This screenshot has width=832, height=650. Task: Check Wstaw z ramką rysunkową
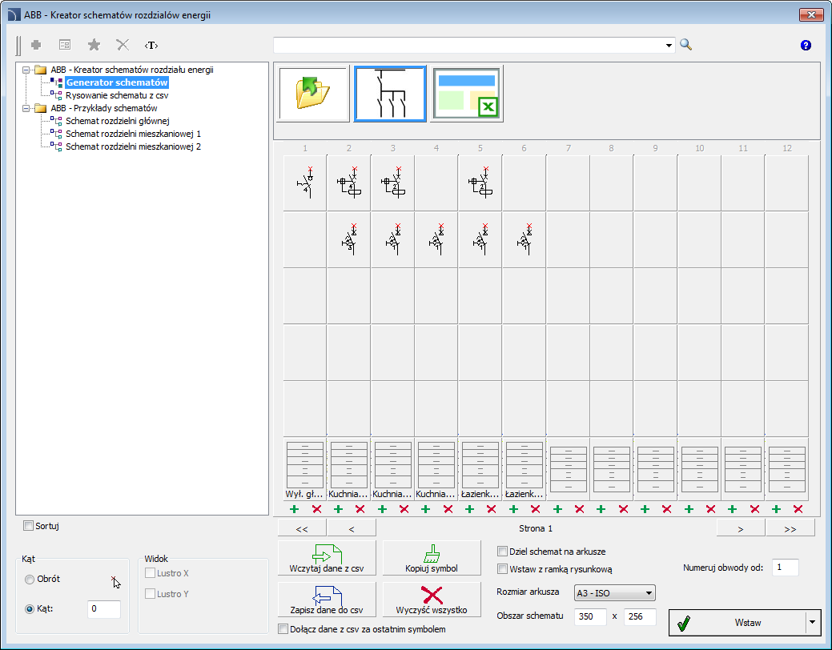tap(503, 569)
